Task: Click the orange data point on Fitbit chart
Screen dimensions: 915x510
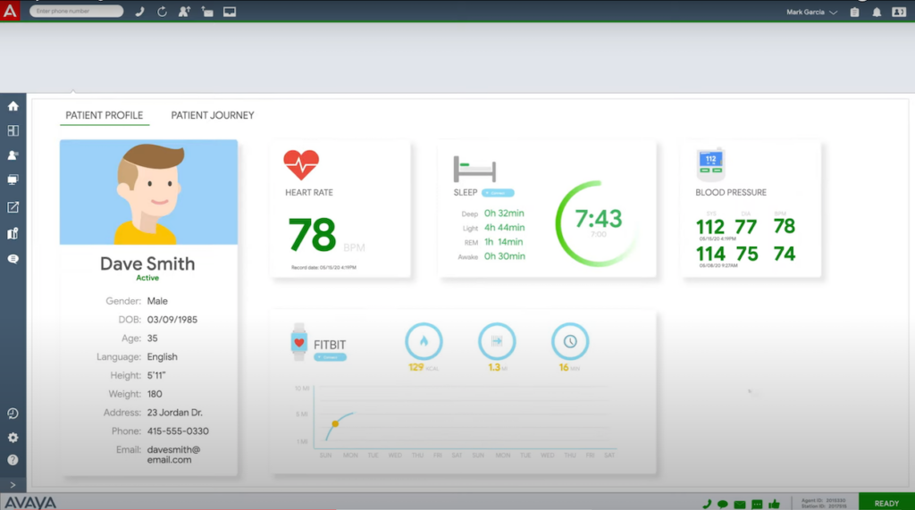Action: click(335, 423)
